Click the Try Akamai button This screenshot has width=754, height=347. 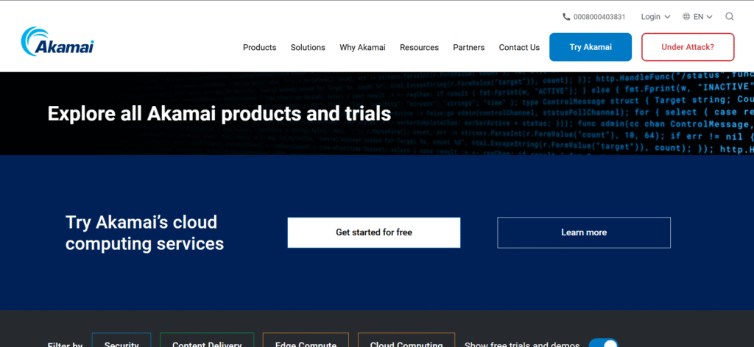click(x=591, y=47)
